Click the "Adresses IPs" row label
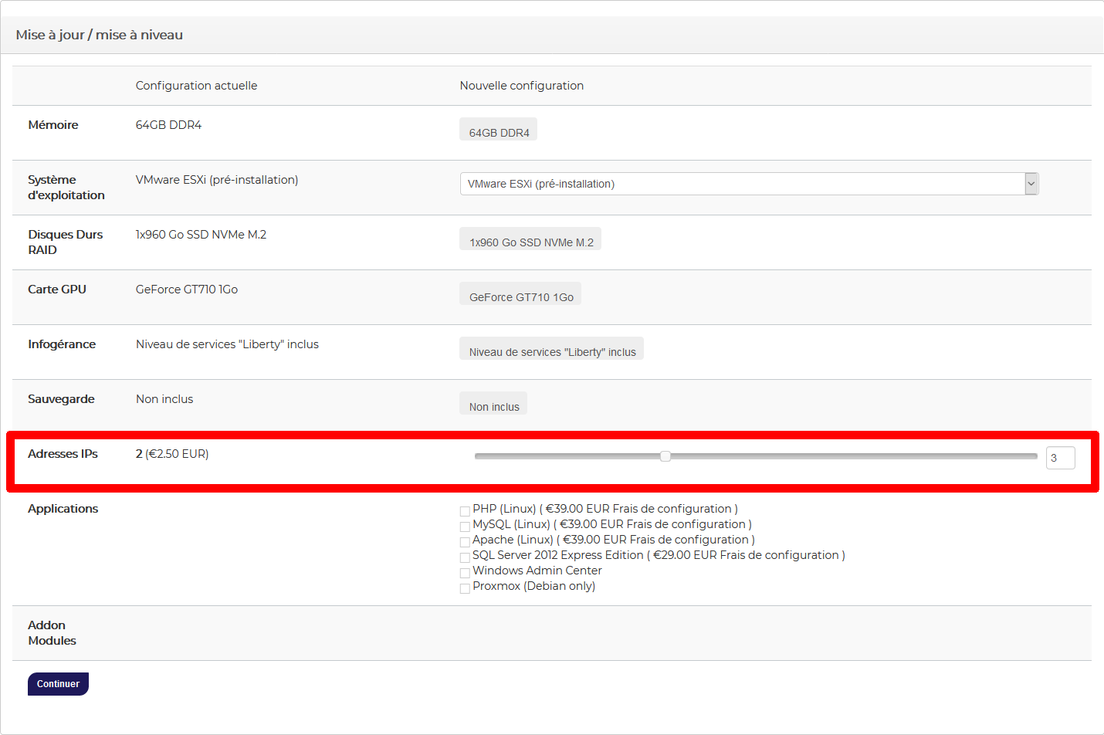This screenshot has height=735, width=1104. coord(63,454)
